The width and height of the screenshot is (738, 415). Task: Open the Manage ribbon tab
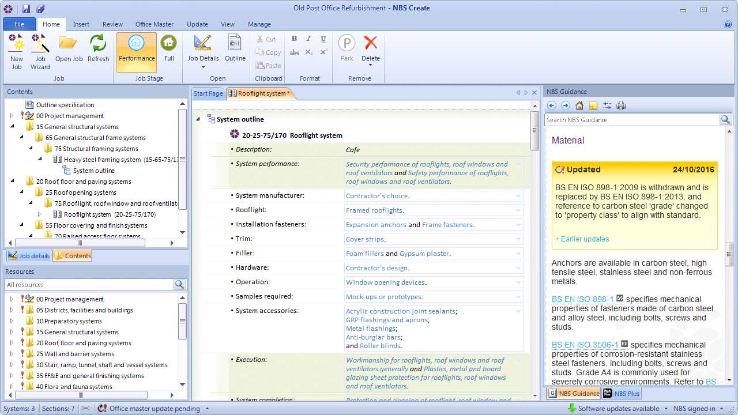(259, 24)
